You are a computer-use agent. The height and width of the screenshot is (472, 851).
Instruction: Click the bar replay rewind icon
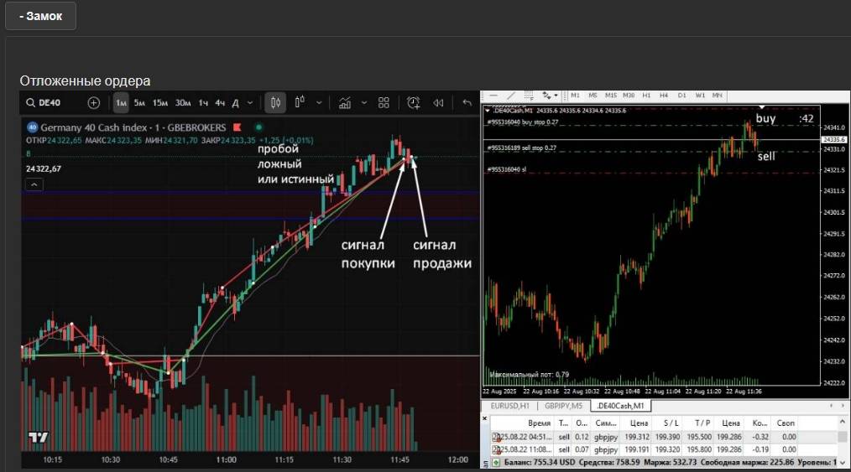[x=438, y=103]
